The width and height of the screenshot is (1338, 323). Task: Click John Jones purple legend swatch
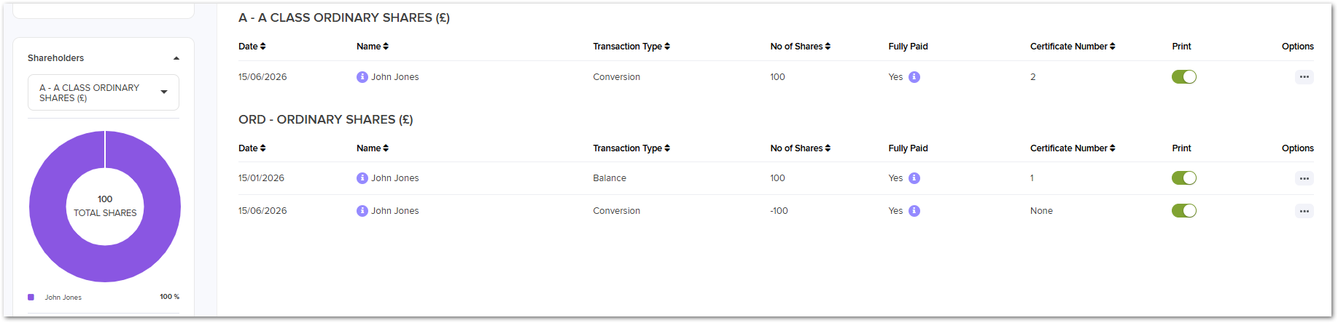point(31,297)
